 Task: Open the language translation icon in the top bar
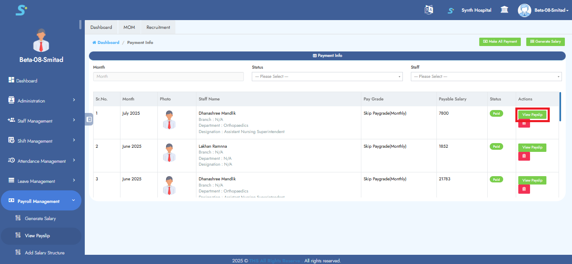click(x=428, y=10)
